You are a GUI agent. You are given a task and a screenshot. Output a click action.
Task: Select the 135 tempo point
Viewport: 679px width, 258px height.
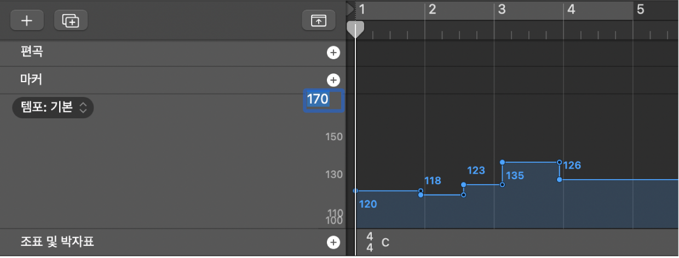[x=502, y=163]
